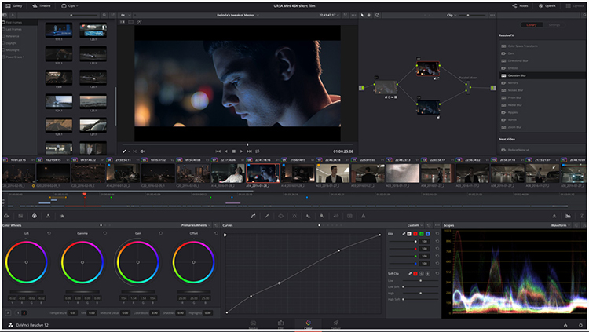The height and width of the screenshot is (332, 589).
Task: Reset the Soft Clip settings
Action: (437, 273)
